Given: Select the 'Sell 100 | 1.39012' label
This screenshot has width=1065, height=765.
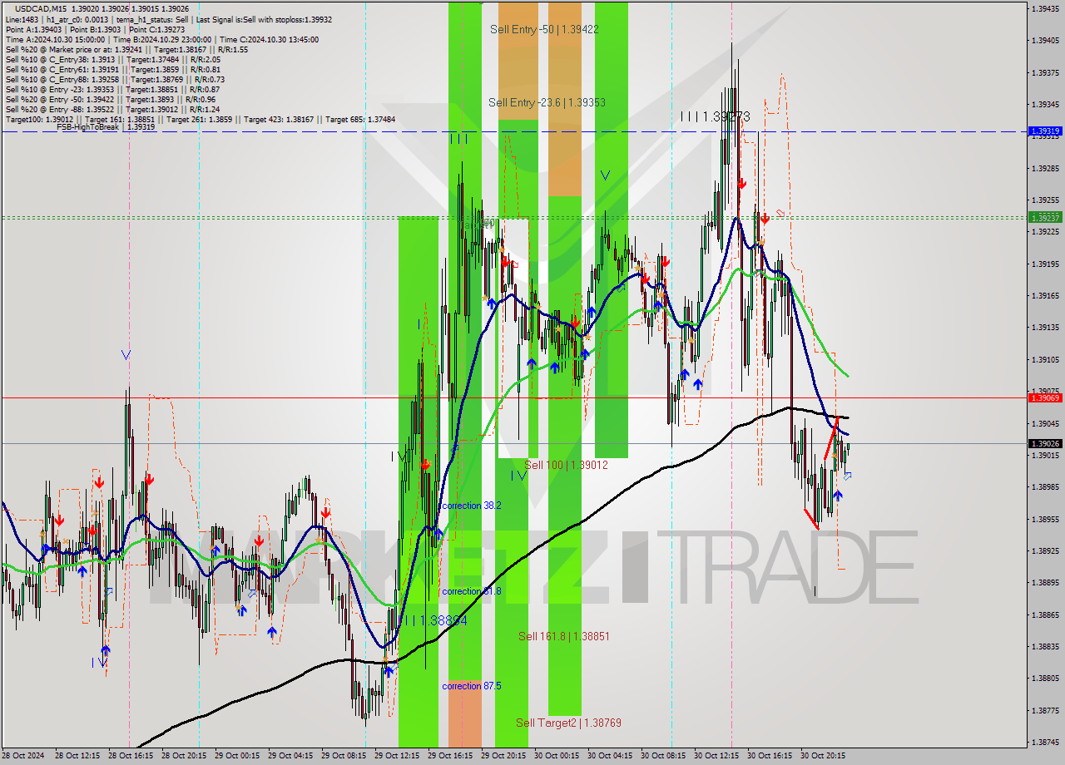Looking at the screenshot, I should tap(566, 465).
